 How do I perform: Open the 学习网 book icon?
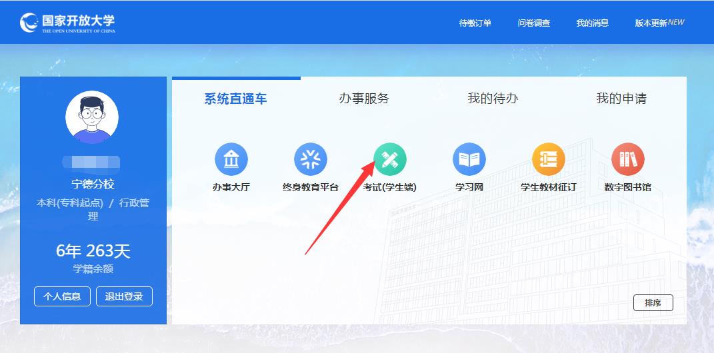pyautogui.click(x=469, y=159)
